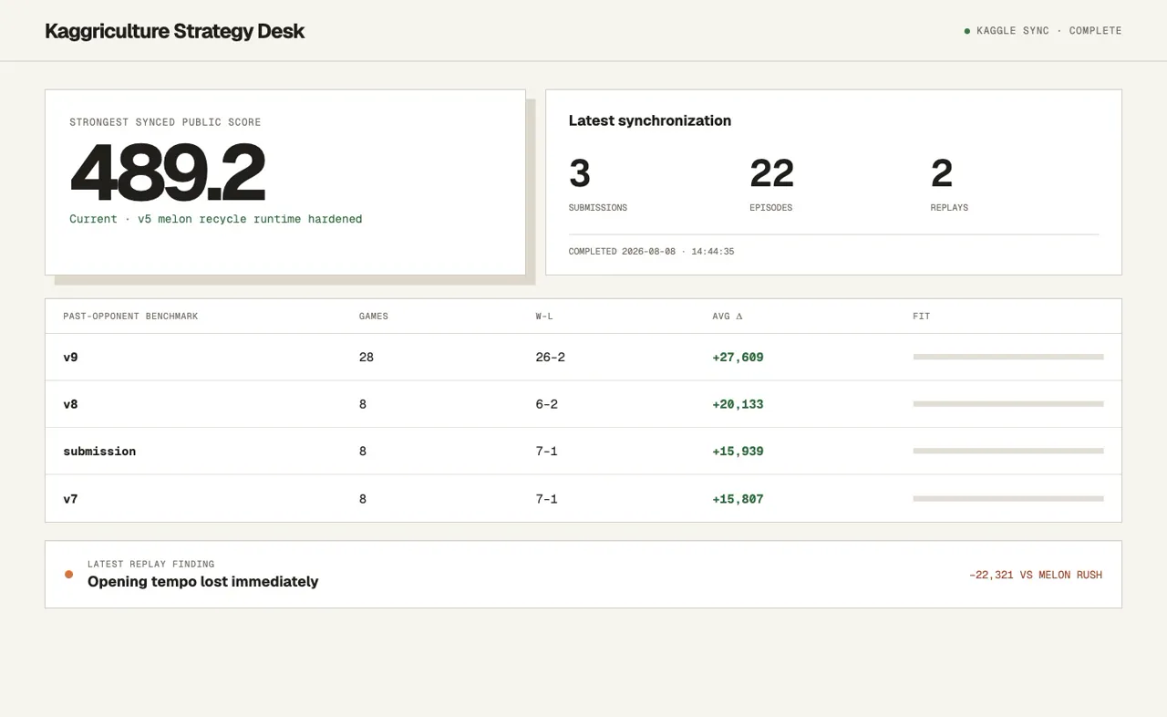Click the AVG Δ column header

click(x=728, y=317)
